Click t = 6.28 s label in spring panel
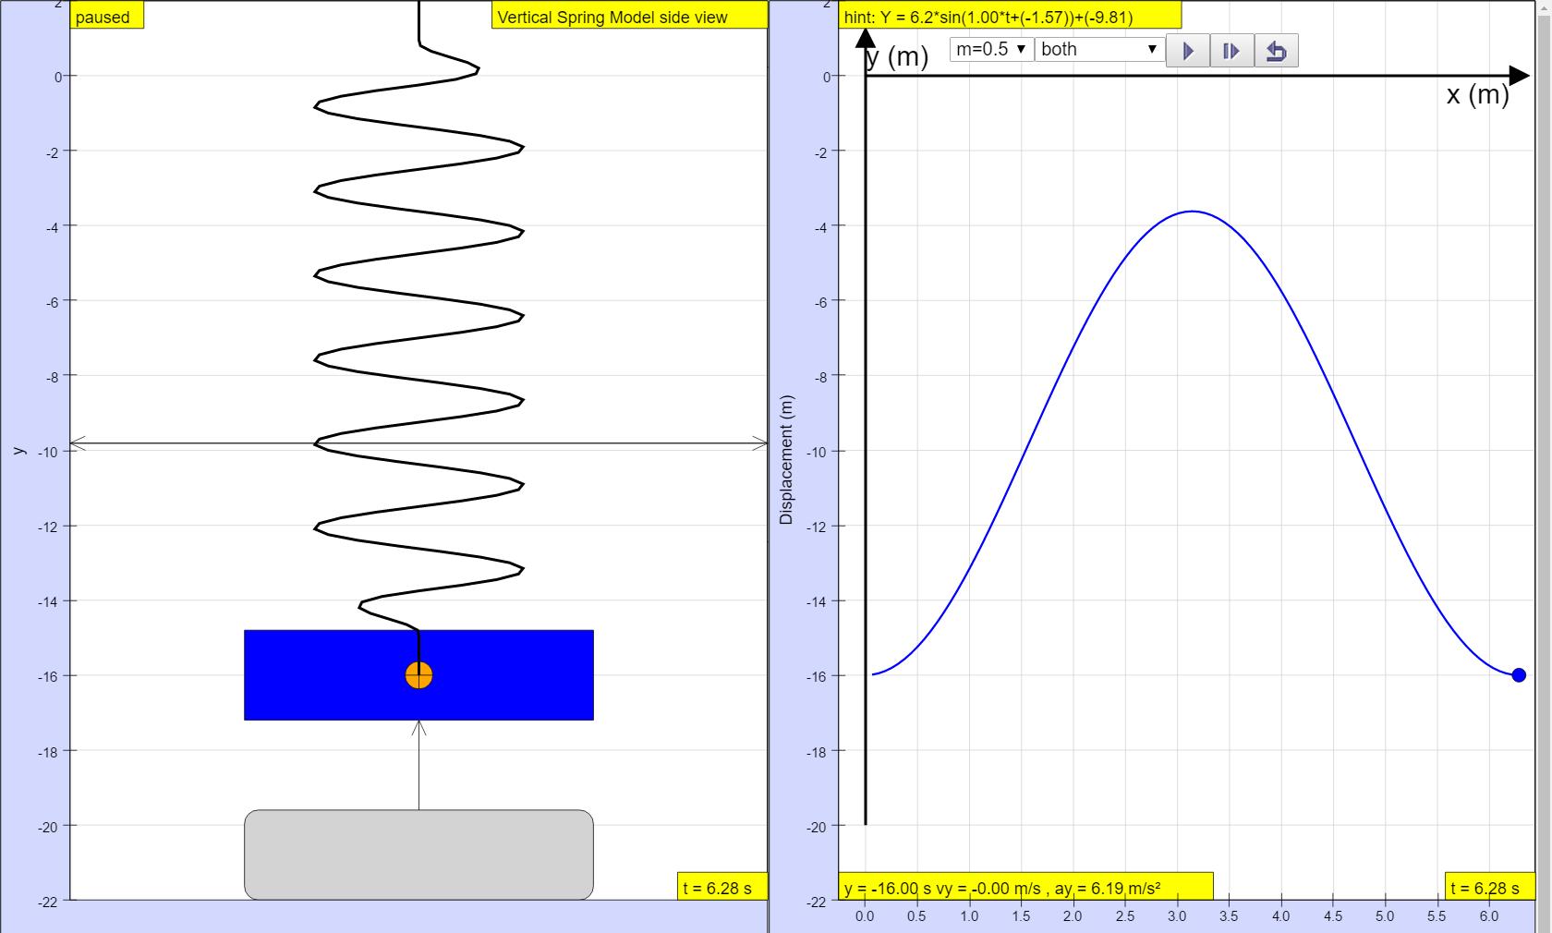Image resolution: width=1552 pixels, height=933 pixels. [x=722, y=887]
